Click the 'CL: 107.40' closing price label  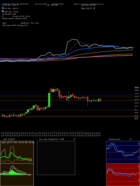click(52, 5)
